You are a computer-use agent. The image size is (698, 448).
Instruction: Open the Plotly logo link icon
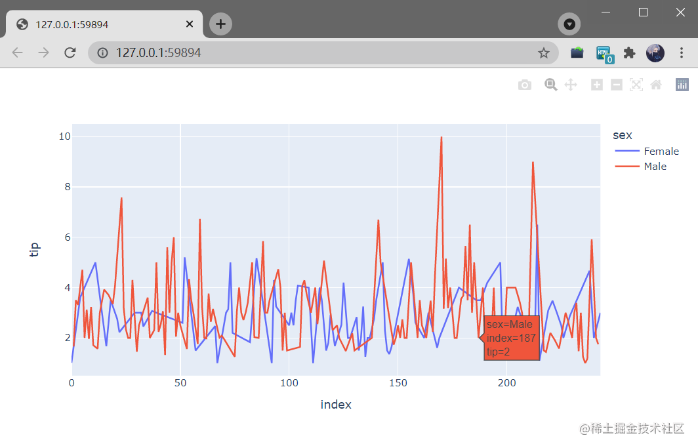(682, 85)
